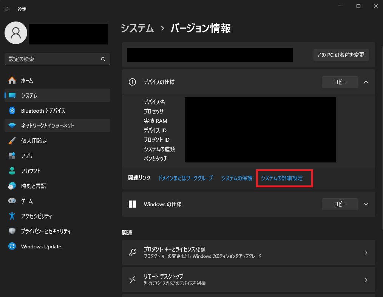Open ゲーム settings page
The image size is (383, 297).
pyautogui.click(x=57, y=201)
